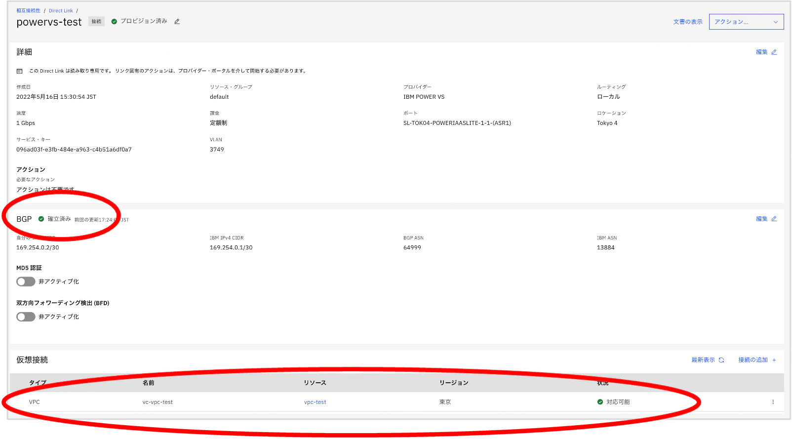Click the port value SL-TOK04-POWERIAASLITE-1-1-(ASR1)
The image size is (792, 439).
[x=457, y=123]
